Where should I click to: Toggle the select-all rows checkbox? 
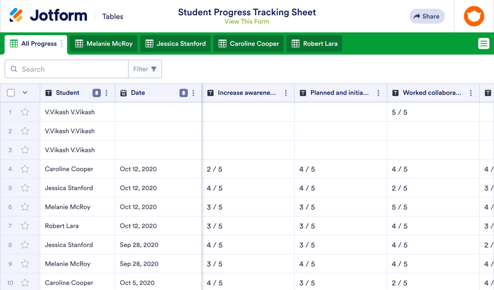pos(11,93)
